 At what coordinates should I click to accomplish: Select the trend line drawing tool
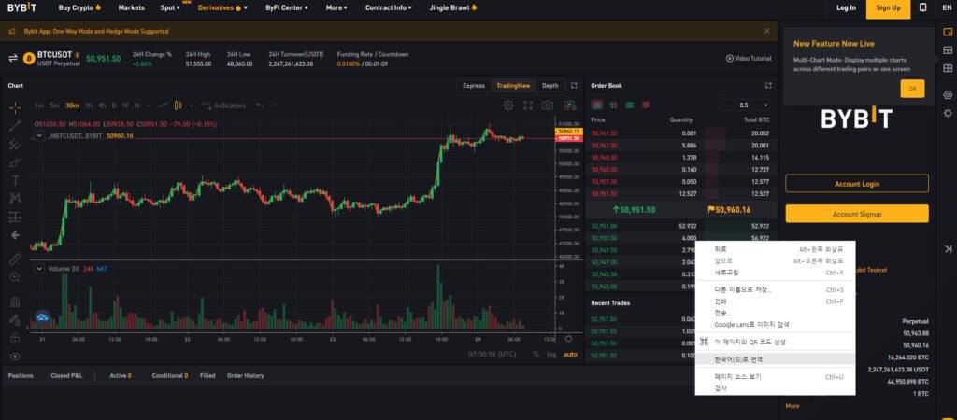tap(15, 126)
